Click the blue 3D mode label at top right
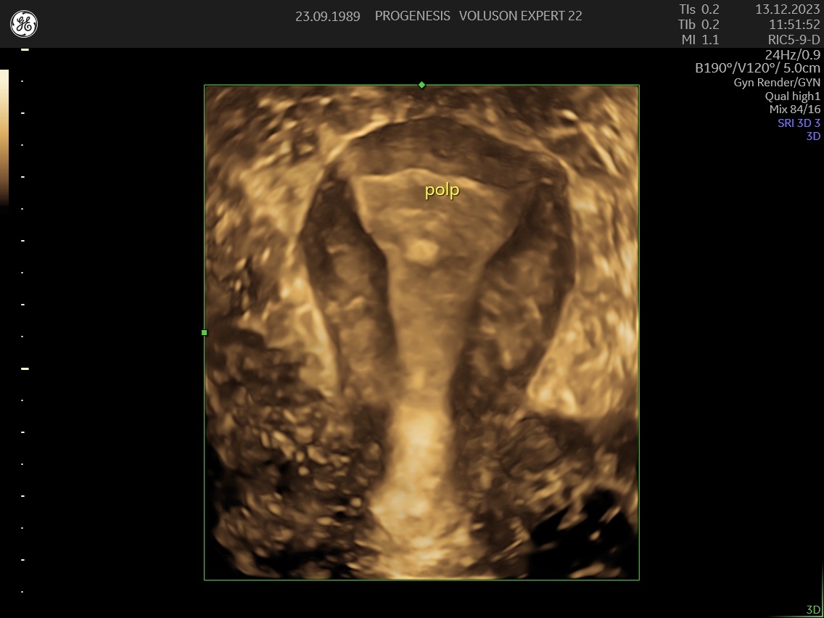The width and height of the screenshot is (824, 618). 813,136
